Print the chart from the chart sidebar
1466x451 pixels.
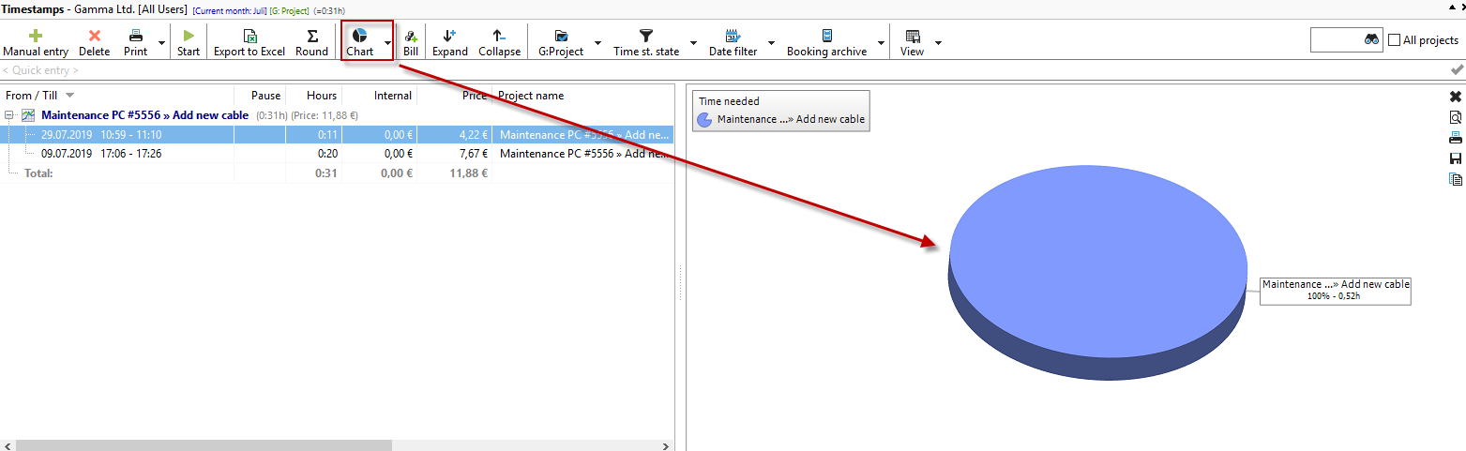(x=1456, y=138)
